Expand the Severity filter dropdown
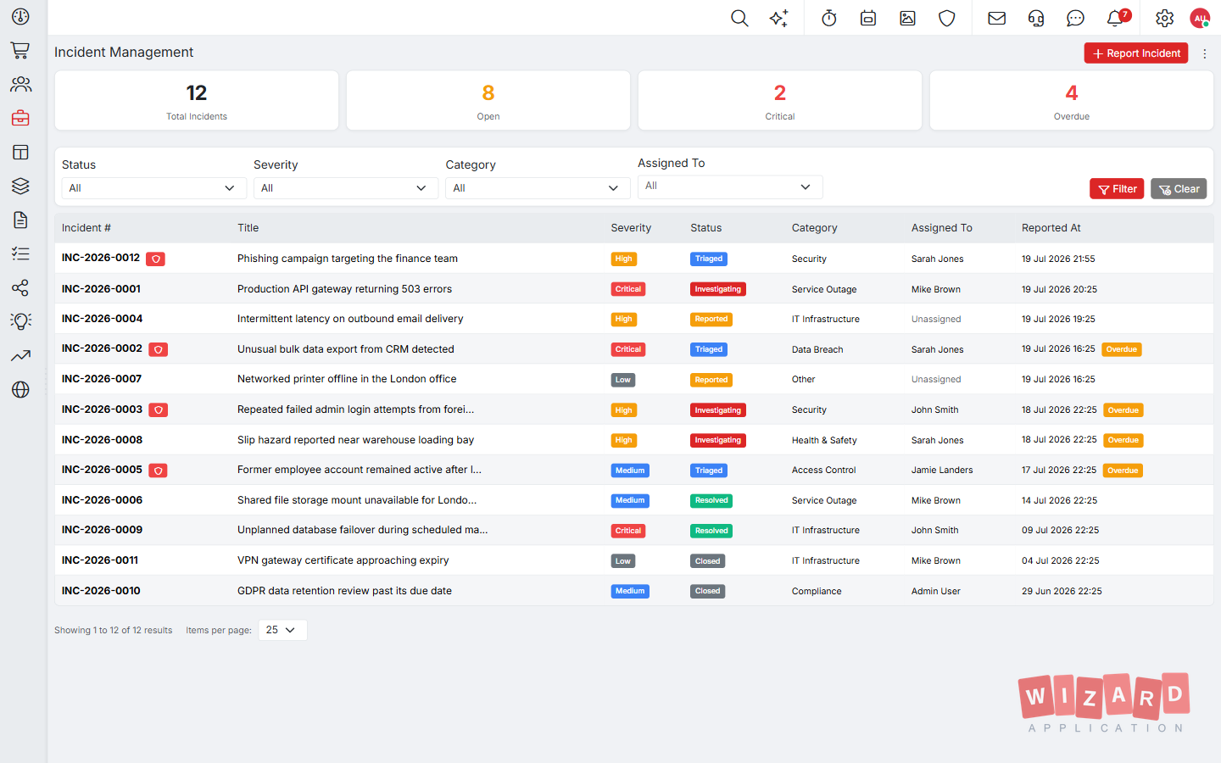The height and width of the screenshot is (763, 1221). click(x=346, y=188)
